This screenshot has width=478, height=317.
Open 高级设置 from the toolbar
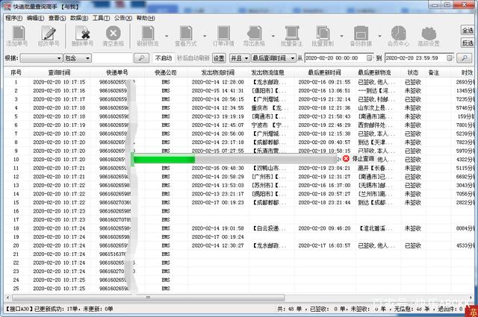(x=429, y=36)
